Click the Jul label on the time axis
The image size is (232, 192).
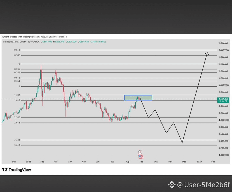112,162
